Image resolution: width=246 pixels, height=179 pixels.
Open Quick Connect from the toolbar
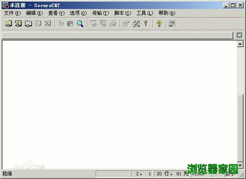tap(18, 24)
